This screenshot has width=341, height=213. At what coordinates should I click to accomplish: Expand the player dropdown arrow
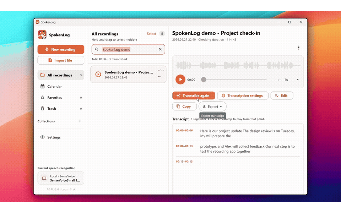click(298, 80)
